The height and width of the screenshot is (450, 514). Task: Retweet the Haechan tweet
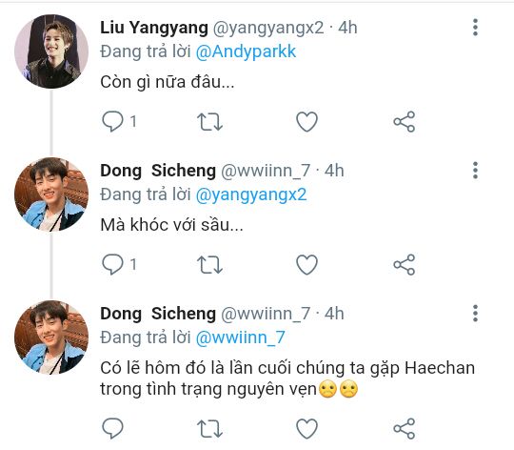(209, 429)
